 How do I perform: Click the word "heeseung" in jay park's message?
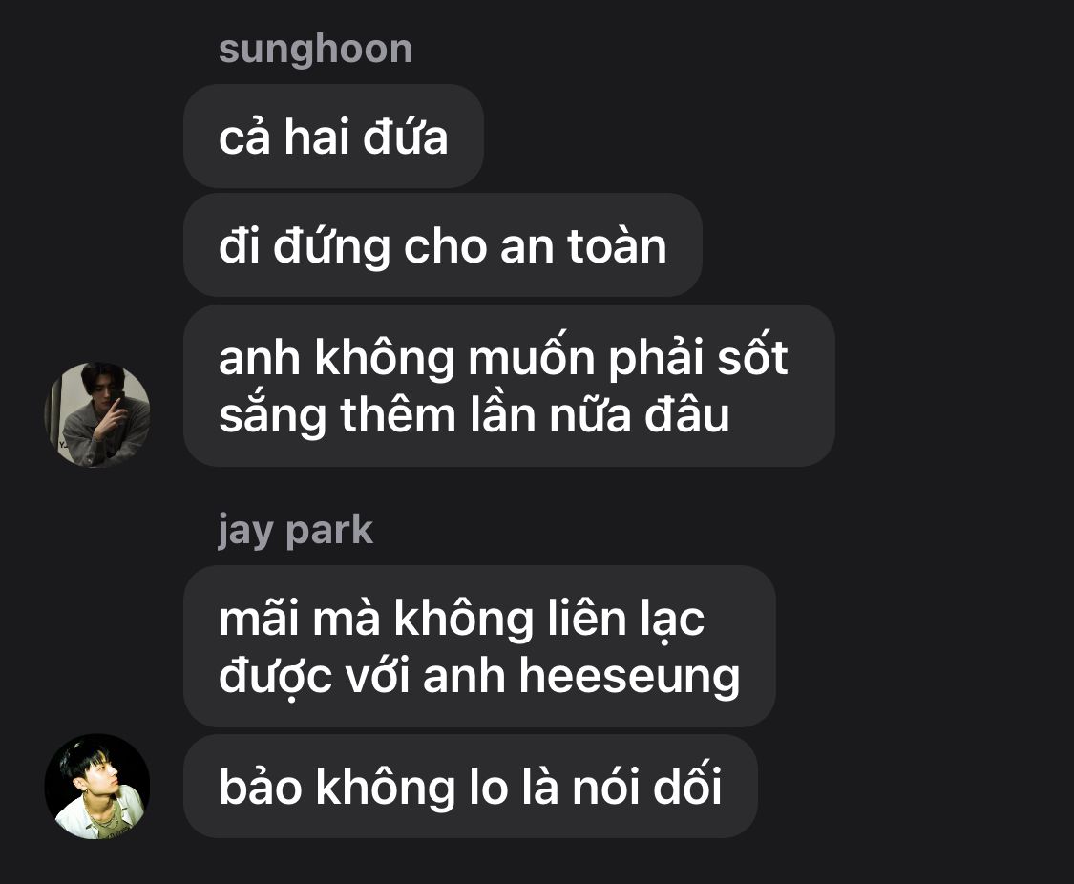coord(629,676)
